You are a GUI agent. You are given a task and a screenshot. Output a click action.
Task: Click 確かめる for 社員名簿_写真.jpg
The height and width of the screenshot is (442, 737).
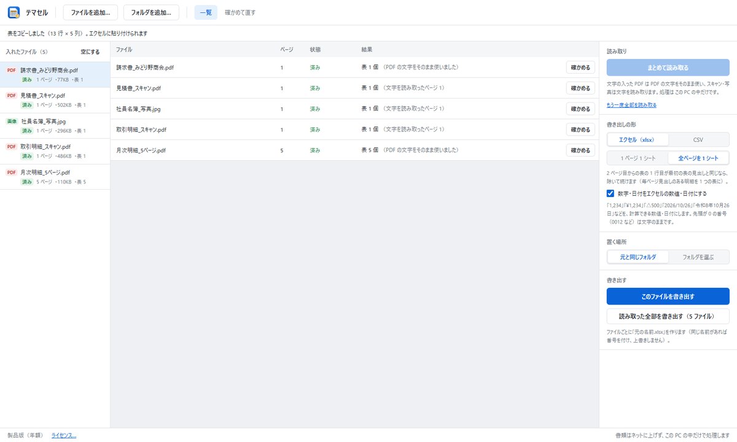click(580, 109)
